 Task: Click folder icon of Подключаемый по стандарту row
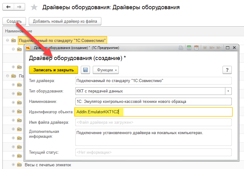pos(14,40)
